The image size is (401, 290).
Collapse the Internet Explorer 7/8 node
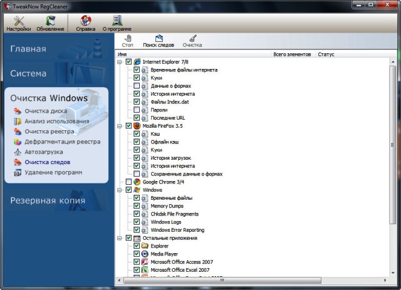click(120, 62)
